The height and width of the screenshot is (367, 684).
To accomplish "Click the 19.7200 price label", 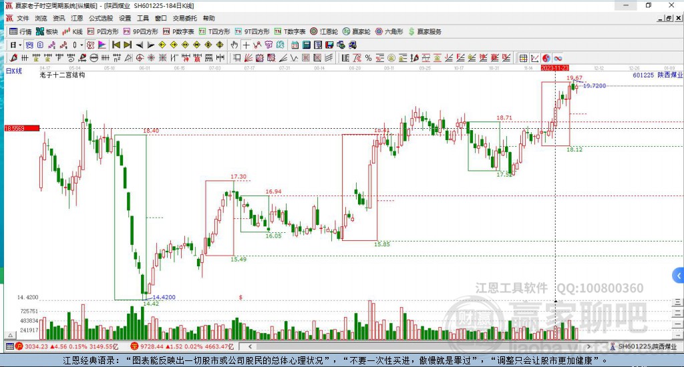I will pyautogui.click(x=594, y=86).
